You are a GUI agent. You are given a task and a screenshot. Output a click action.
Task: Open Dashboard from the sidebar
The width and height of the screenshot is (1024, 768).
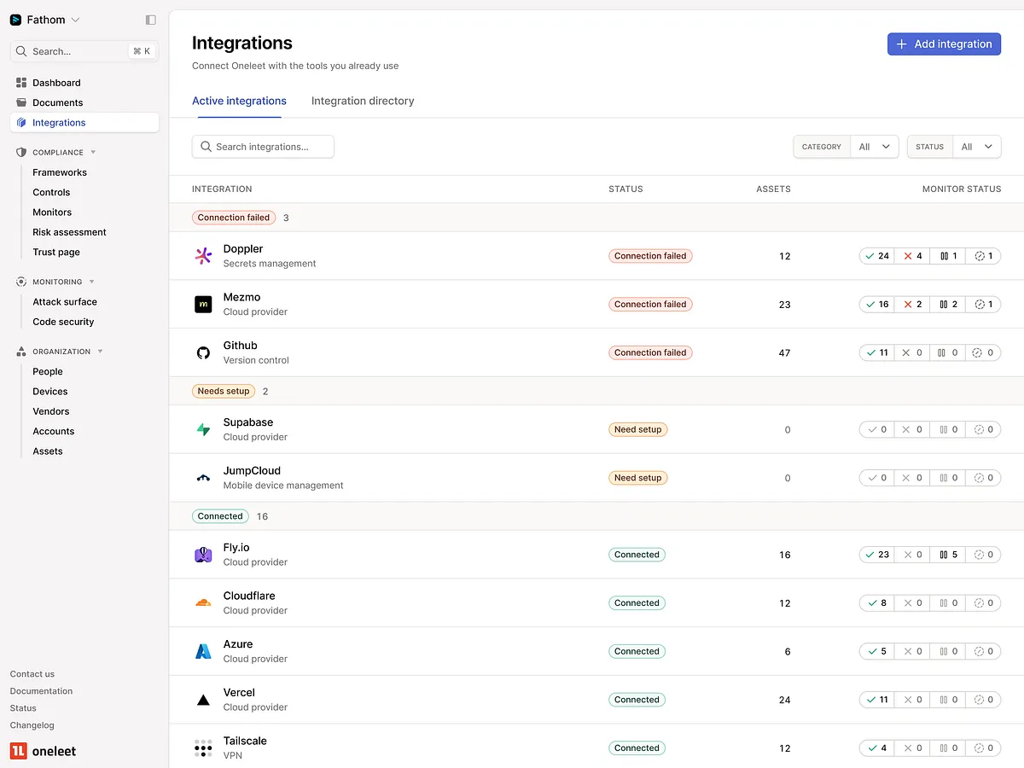click(x=56, y=83)
